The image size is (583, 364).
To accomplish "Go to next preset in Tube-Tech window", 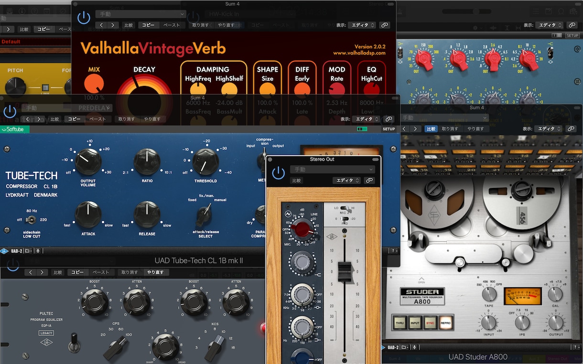I will pyautogui.click(x=39, y=119).
